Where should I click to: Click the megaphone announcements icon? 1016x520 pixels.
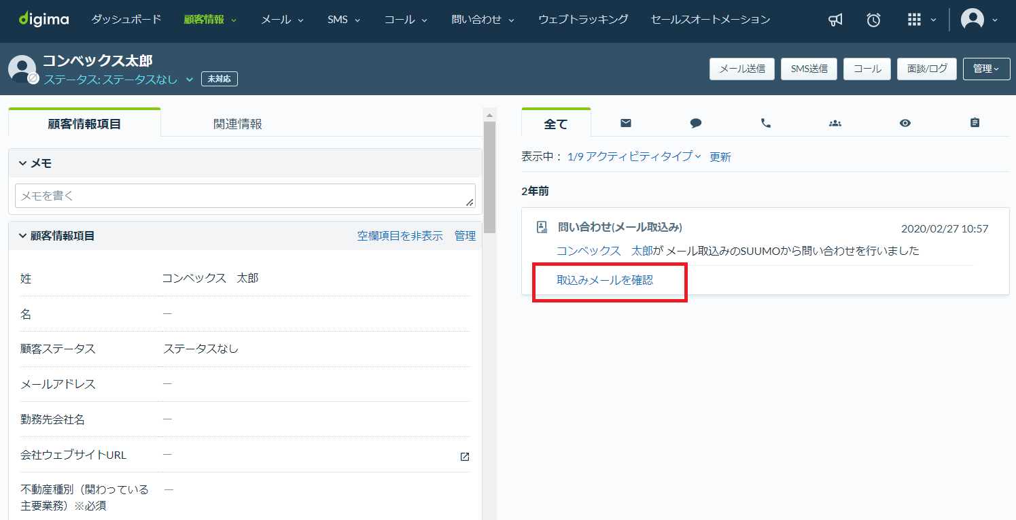click(x=835, y=20)
